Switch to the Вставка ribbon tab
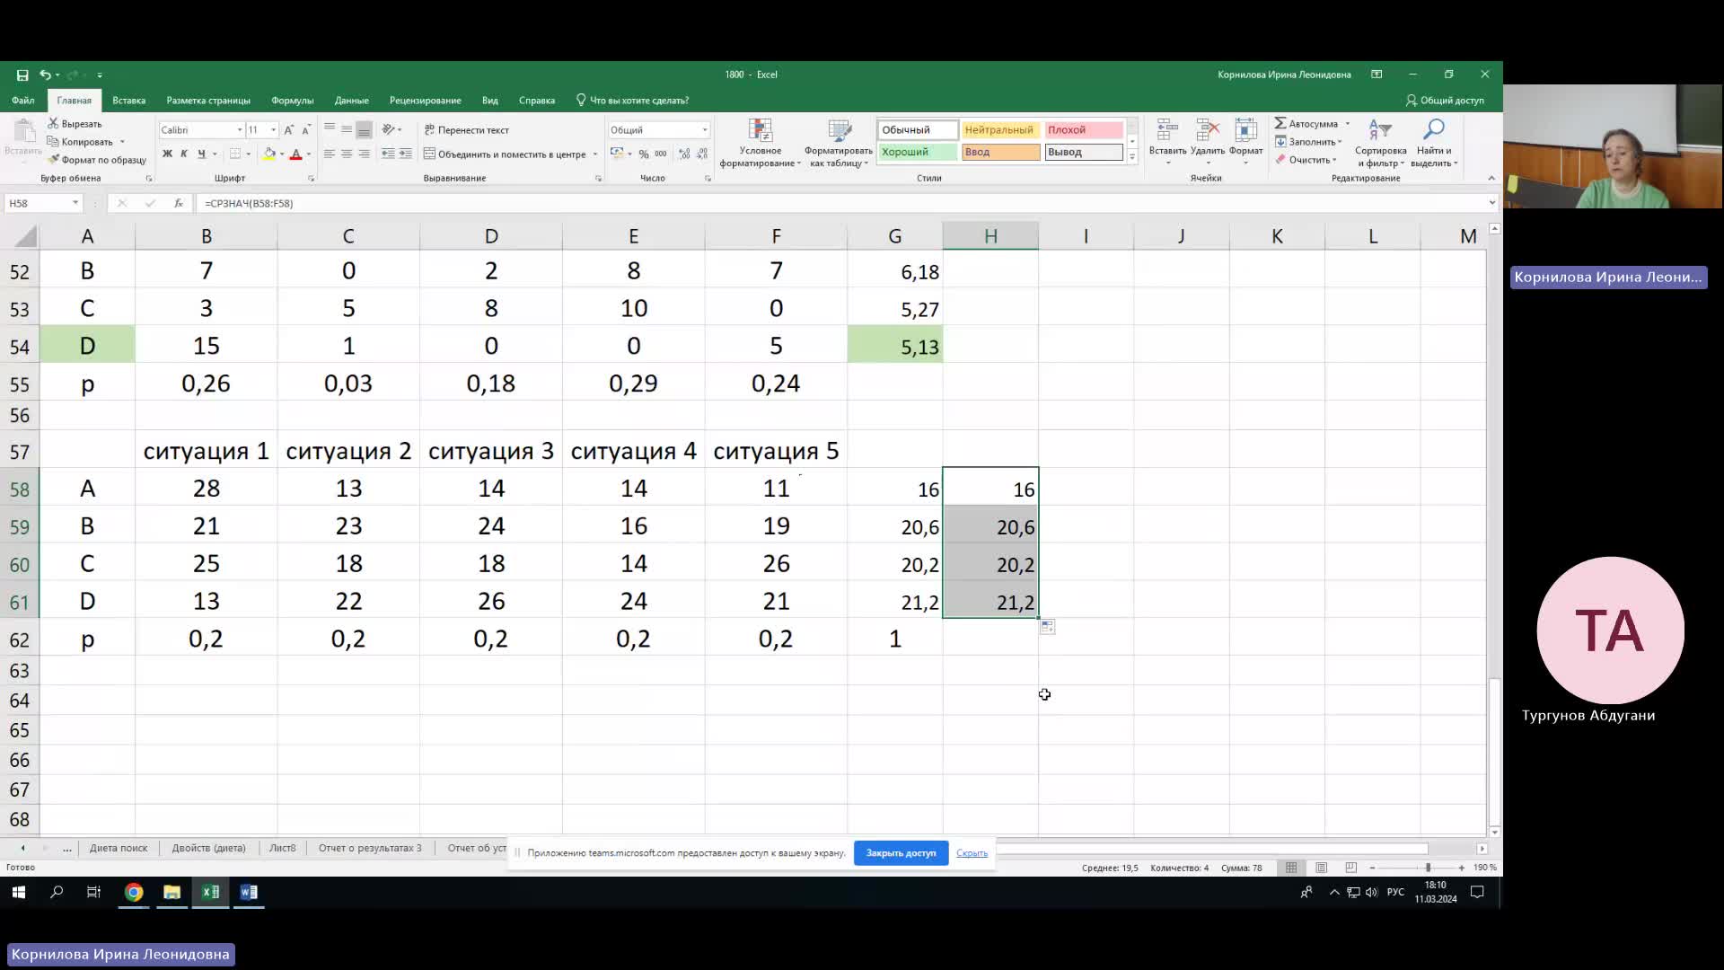Viewport: 1724px width, 970px height. click(128, 101)
